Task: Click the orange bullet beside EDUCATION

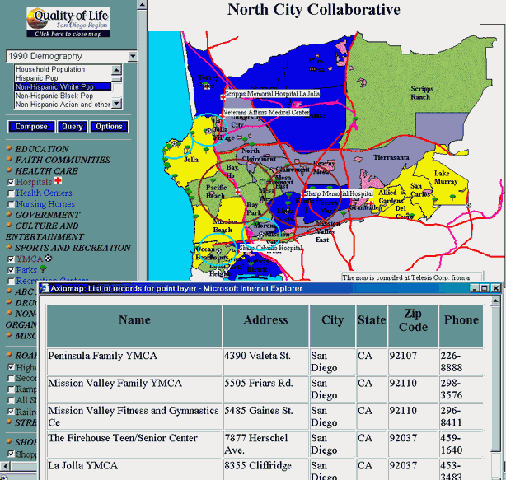Action: [x=9, y=150]
